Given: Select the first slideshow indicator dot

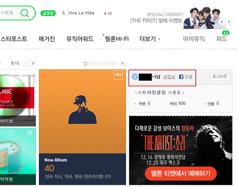Looking at the screenshot, I should click(x=85, y=64).
